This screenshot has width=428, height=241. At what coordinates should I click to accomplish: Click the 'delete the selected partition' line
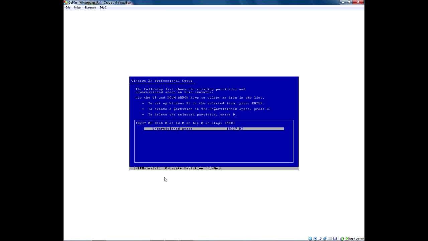point(192,114)
